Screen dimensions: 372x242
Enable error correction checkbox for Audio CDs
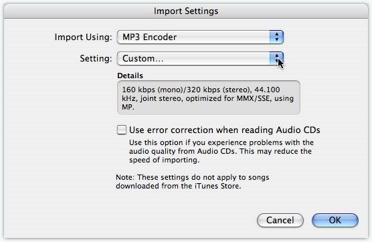pos(122,130)
